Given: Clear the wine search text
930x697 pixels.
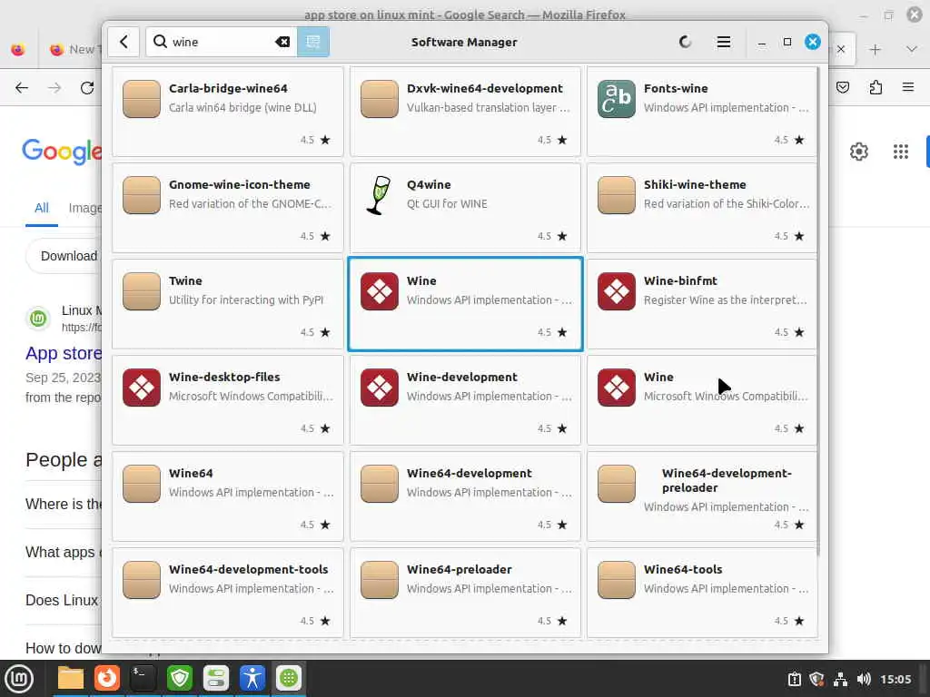Looking at the screenshot, I should (x=282, y=42).
